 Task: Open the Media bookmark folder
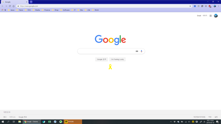[36, 10]
